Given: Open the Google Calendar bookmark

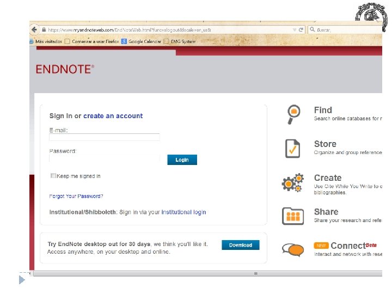Looking at the screenshot, I should point(142,41).
